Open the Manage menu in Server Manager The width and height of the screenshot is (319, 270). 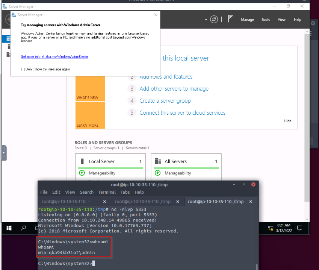[247, 20]
